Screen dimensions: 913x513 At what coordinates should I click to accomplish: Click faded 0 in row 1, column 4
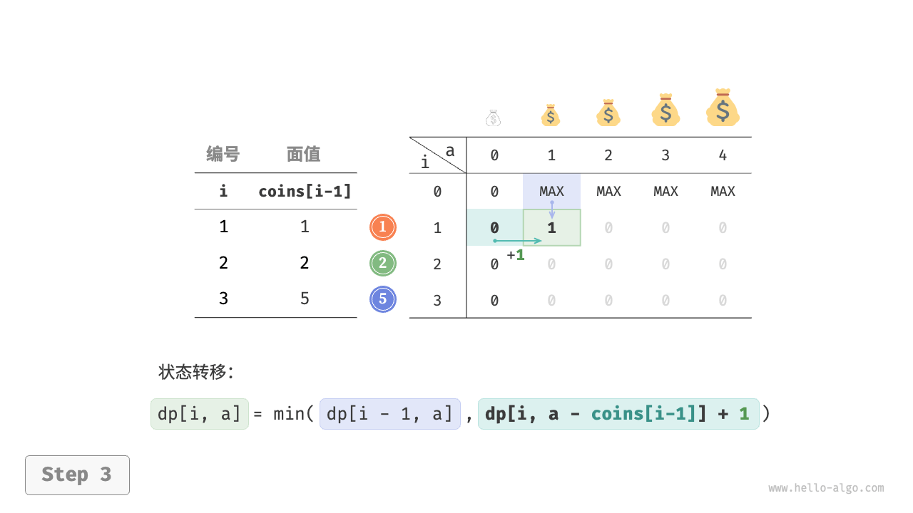[x=723, y=228]
